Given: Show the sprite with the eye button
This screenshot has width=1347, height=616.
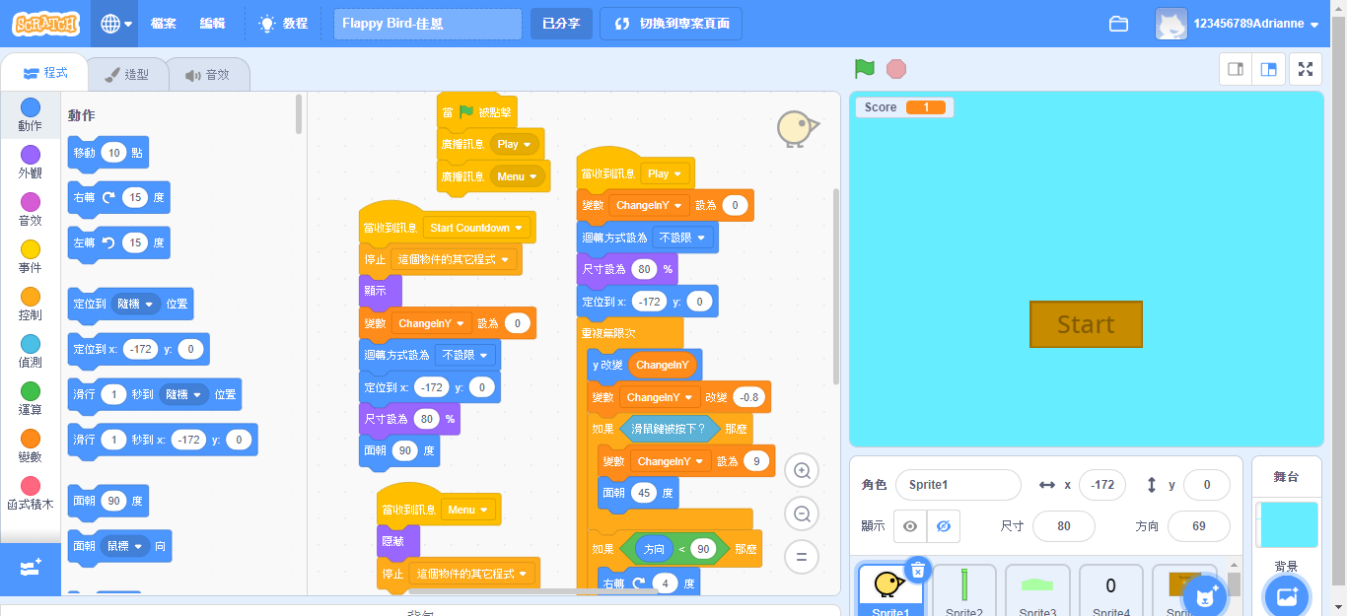Looking at the screenshot, I should click(910, 526).
